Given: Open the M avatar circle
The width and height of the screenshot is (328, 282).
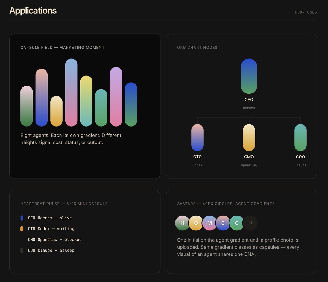Looking at the screenshot, I should (x=210, y=223).
